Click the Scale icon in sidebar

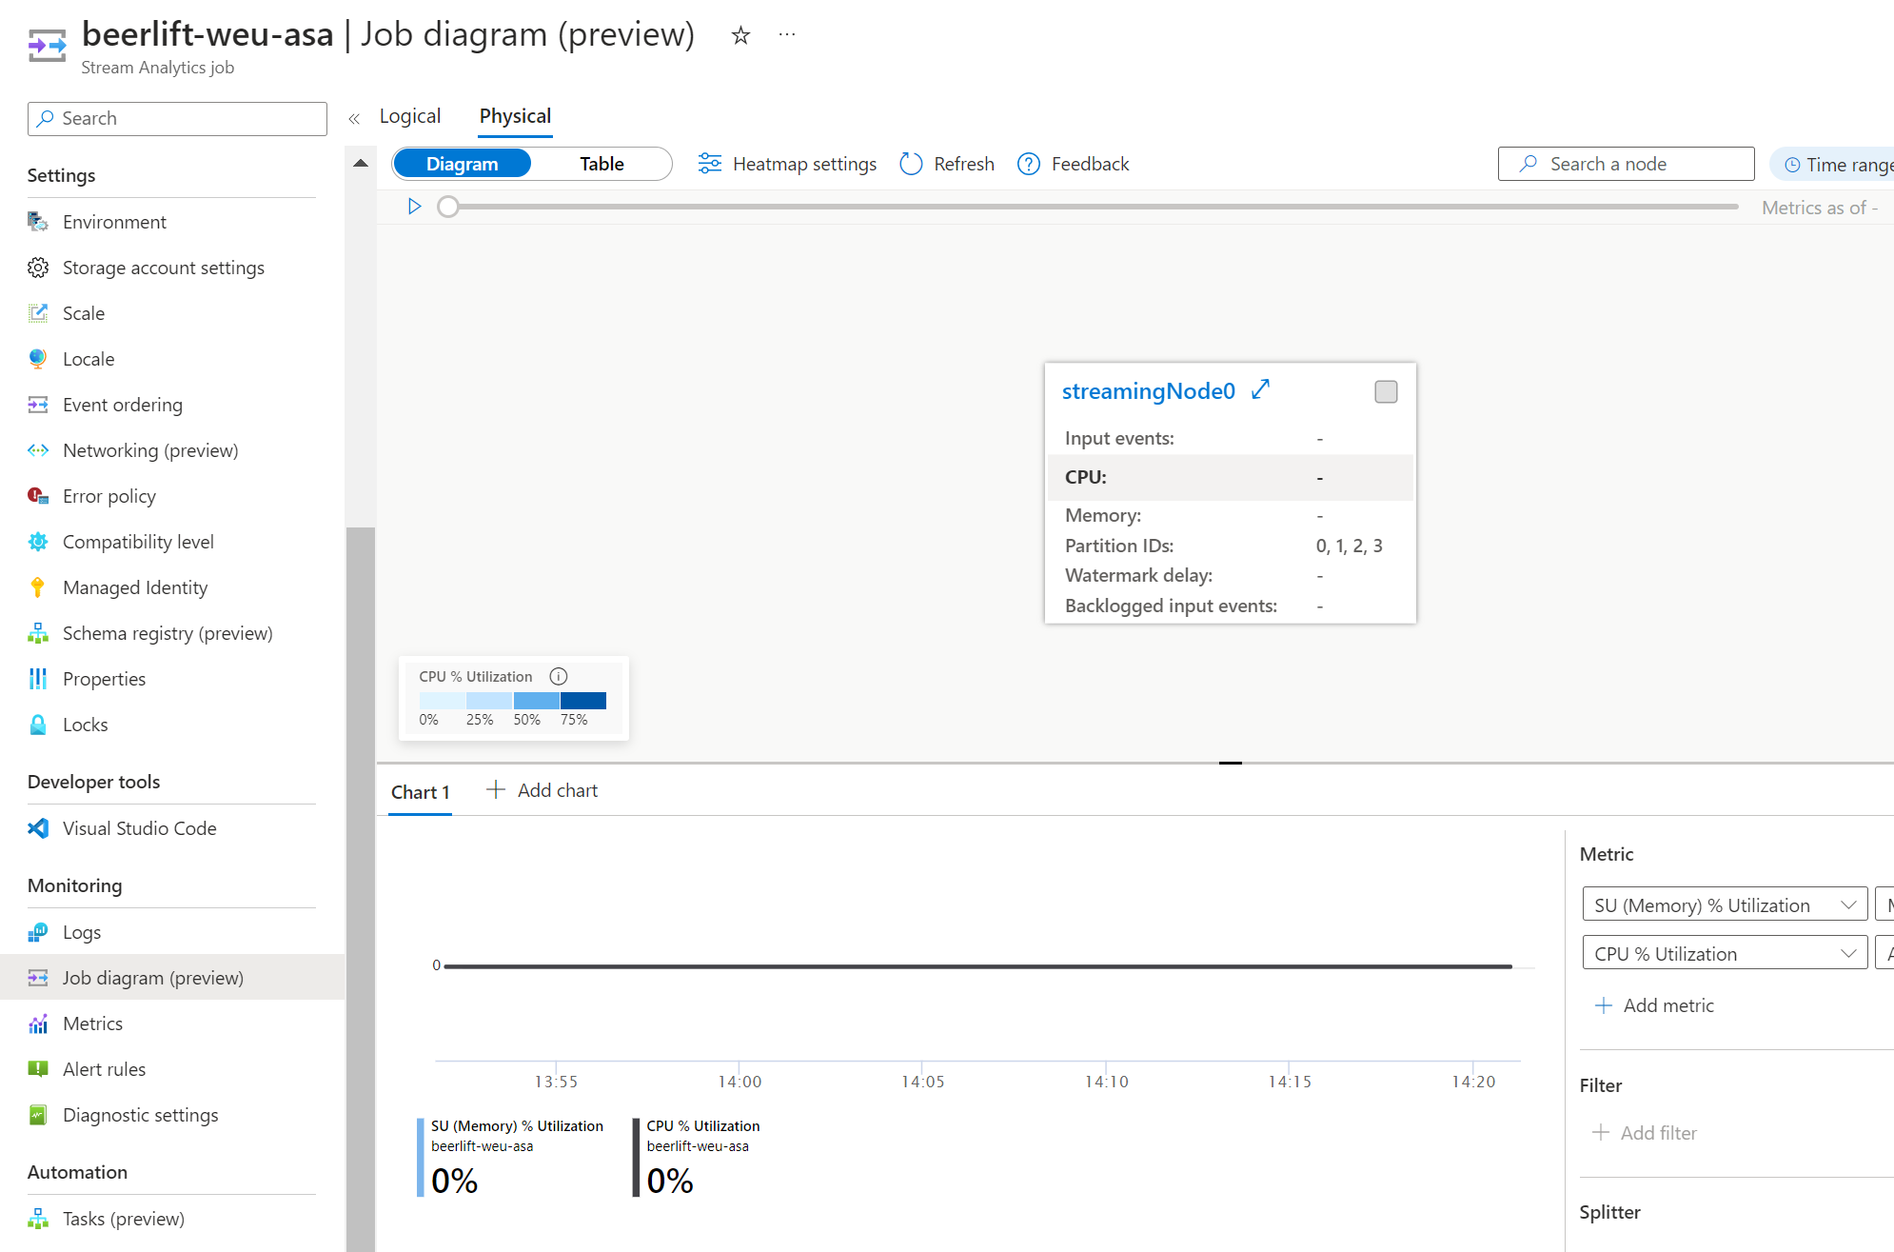(x=38, y=313)
